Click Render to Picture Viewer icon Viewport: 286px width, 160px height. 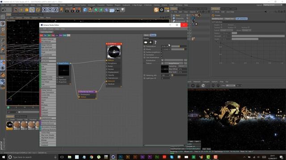click(x=73, y=10)
